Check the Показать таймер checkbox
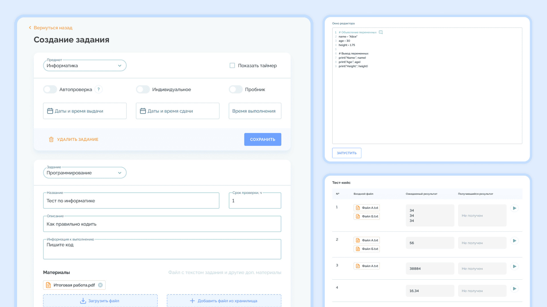This screenshot has width=547, height=307. click(232, 66)
